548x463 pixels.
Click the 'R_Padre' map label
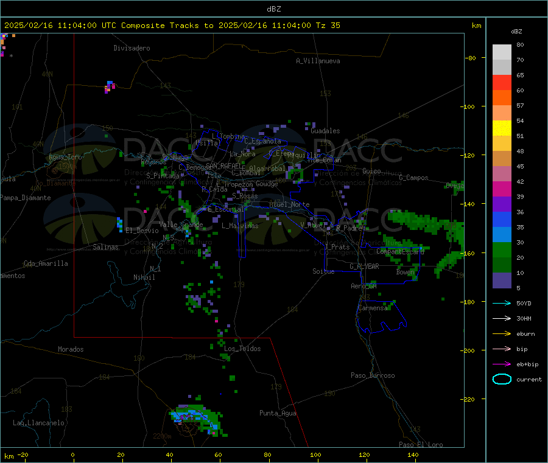pyautogui.click(x=349, y=228)
